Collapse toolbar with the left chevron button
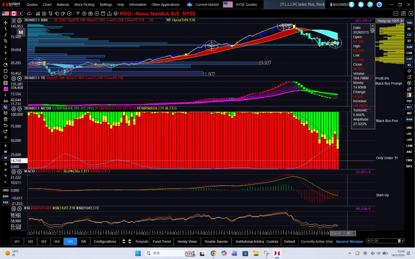This screenshot has height=259, width=415. [x=21, y=13]
